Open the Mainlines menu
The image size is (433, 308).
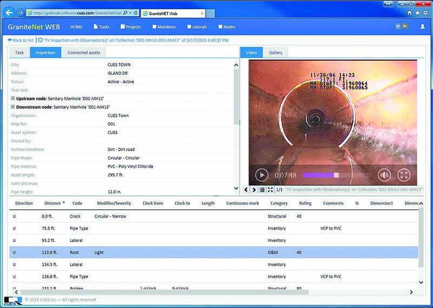[x=164, y=27]
